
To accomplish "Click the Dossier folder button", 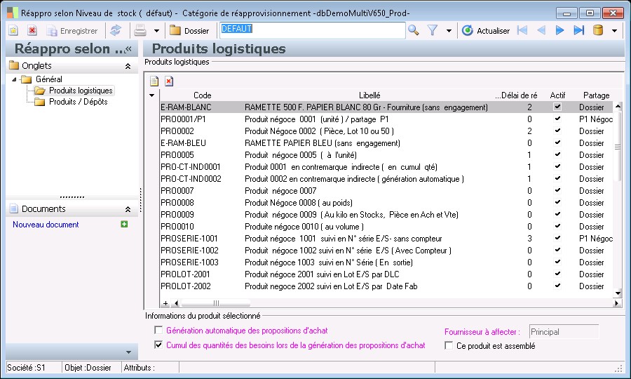I will point(189,31).
